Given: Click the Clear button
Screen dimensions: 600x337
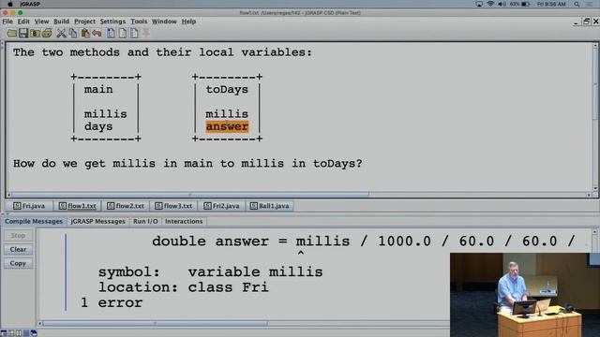Looking at the screenshot, I should (18, 250).
